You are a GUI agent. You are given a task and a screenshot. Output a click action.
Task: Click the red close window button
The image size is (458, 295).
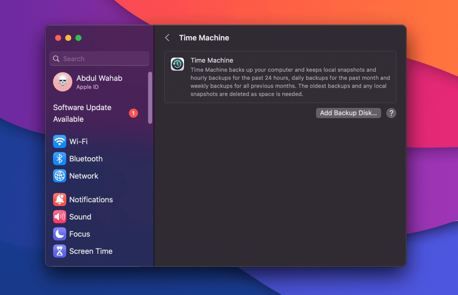point(58,38)
